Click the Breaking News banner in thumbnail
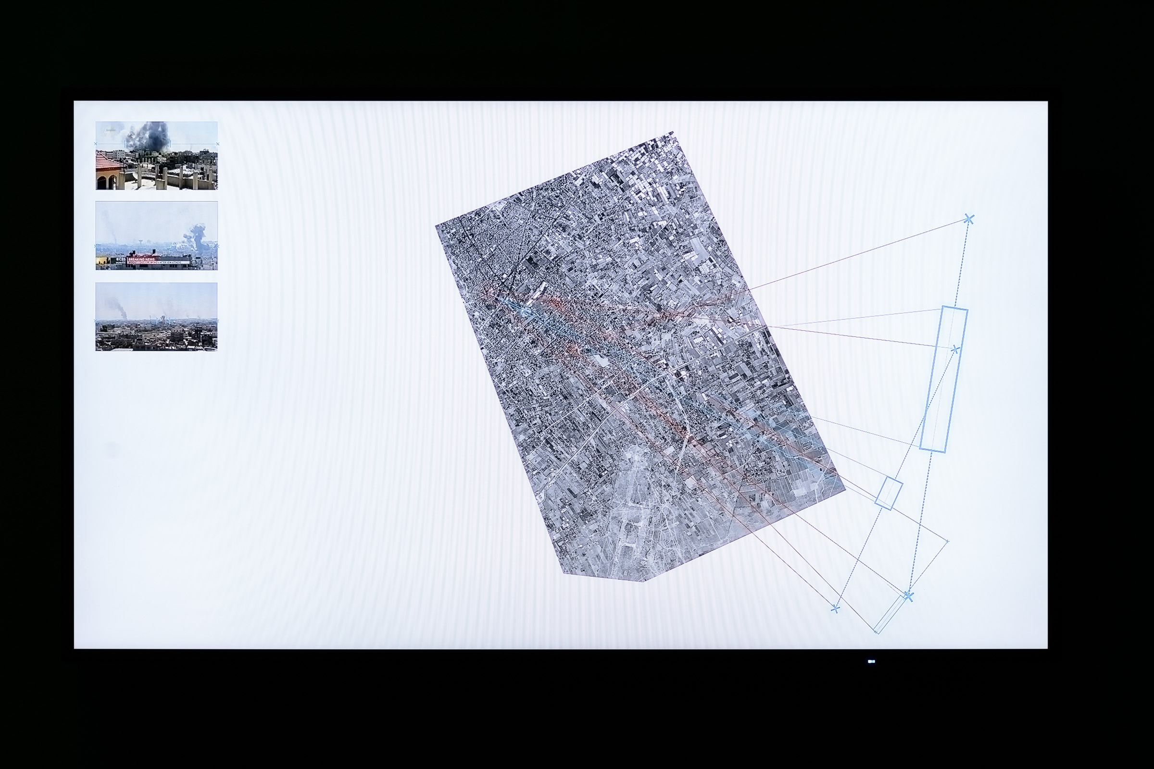 click(142, 259)
